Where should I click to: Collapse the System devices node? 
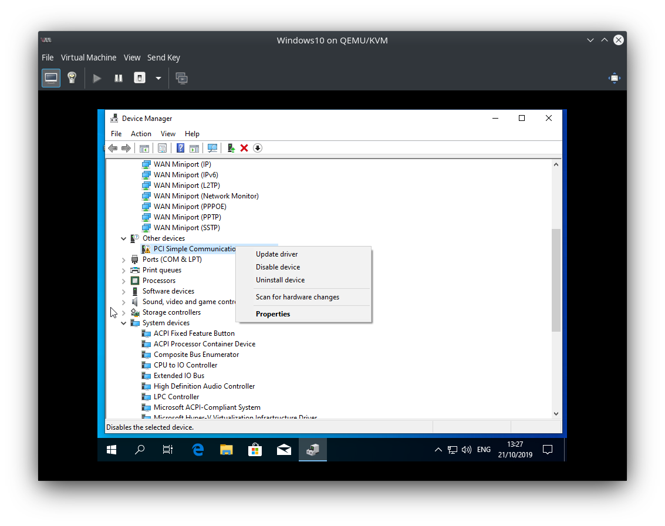coord(123,323)
